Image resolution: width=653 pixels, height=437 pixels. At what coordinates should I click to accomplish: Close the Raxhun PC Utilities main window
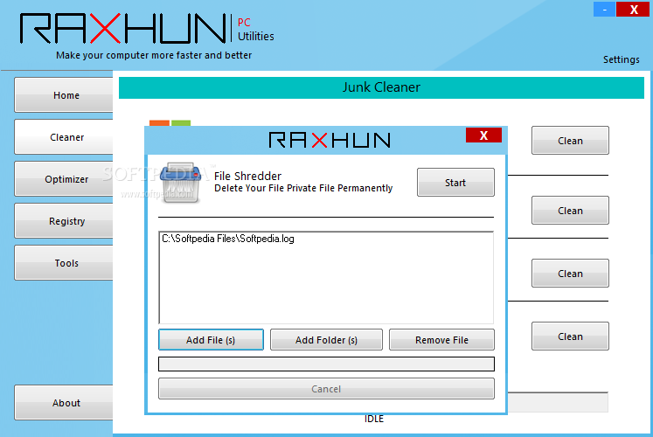point(634,9)
